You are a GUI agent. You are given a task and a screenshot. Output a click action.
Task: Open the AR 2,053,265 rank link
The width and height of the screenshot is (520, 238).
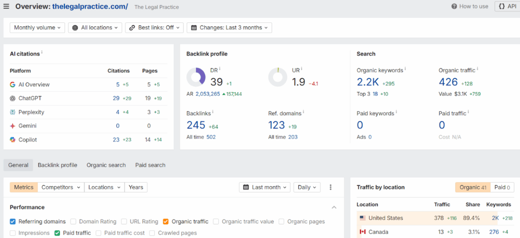(x=208, y=94)
